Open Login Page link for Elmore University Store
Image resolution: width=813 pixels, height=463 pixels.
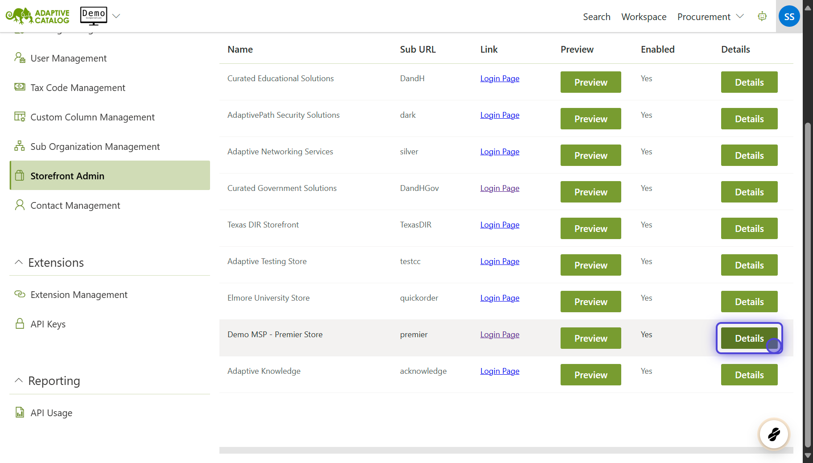click(499, 298)
